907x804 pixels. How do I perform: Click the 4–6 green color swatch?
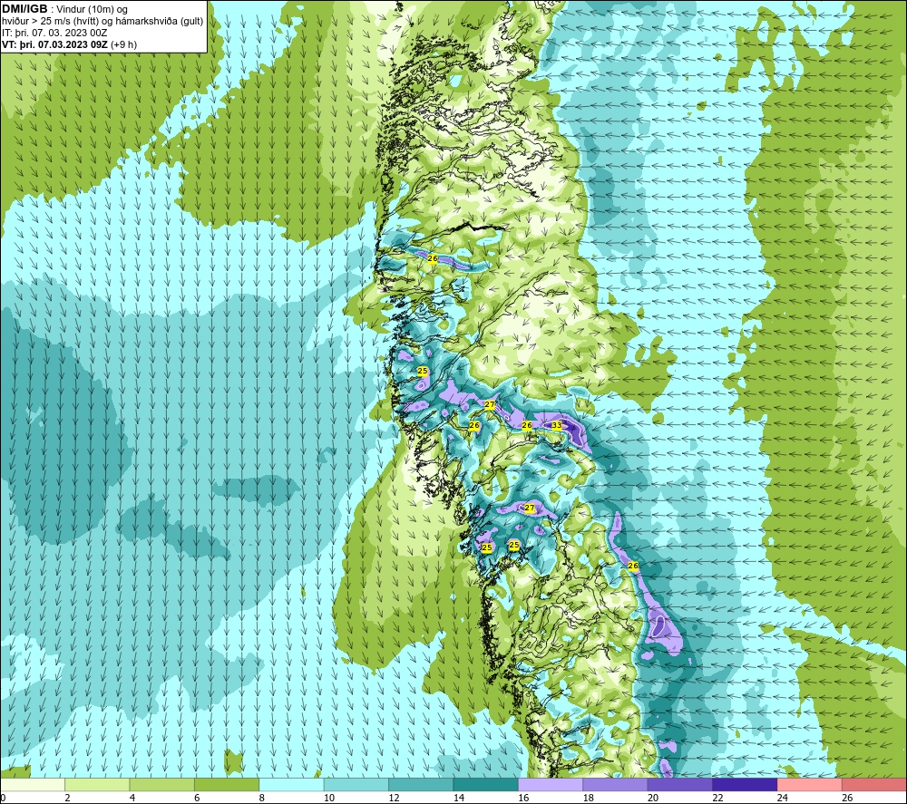[x=162, y=785]
